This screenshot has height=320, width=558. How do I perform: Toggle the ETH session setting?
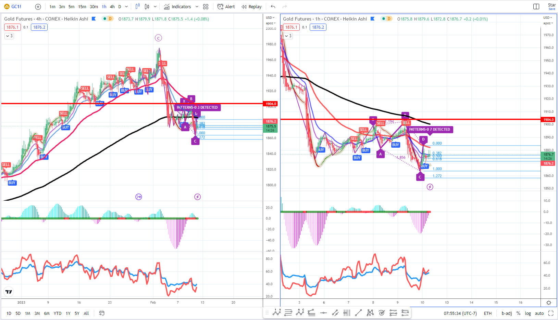(488, 313)
